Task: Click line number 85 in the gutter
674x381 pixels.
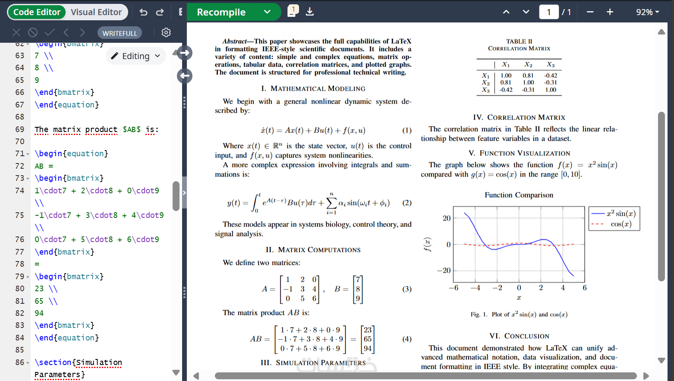Action: coord(20,350)
